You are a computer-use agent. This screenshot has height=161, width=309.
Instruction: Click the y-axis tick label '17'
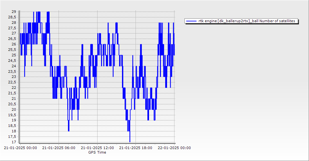(14, 142)
